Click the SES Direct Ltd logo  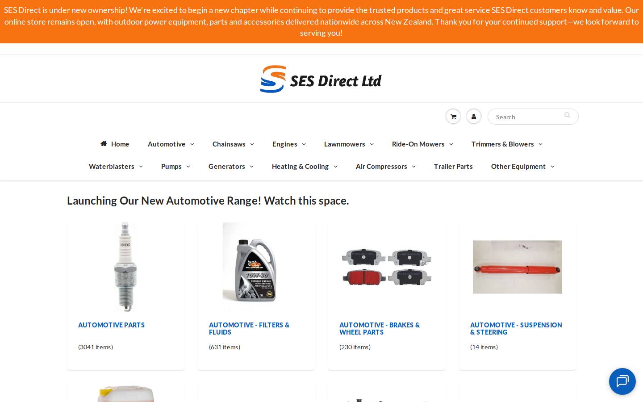321,79
